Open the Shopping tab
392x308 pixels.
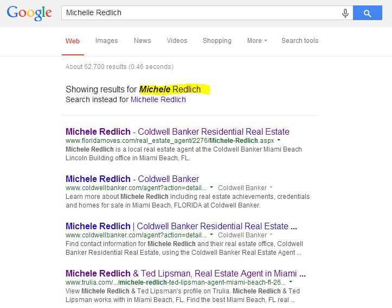coord(217,41)
